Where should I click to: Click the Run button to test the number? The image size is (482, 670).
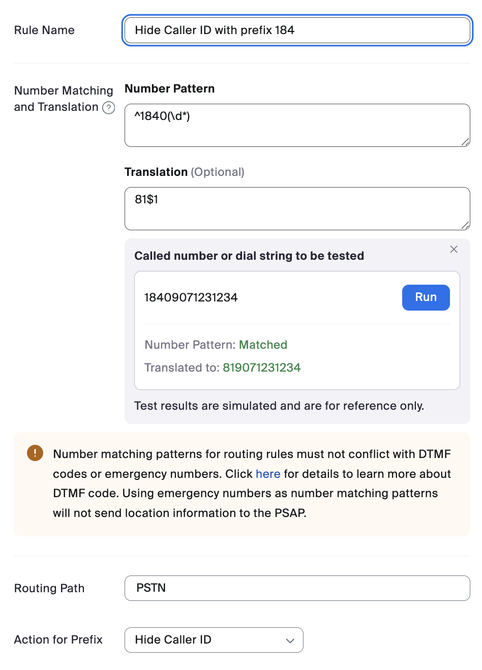point(426,297)
